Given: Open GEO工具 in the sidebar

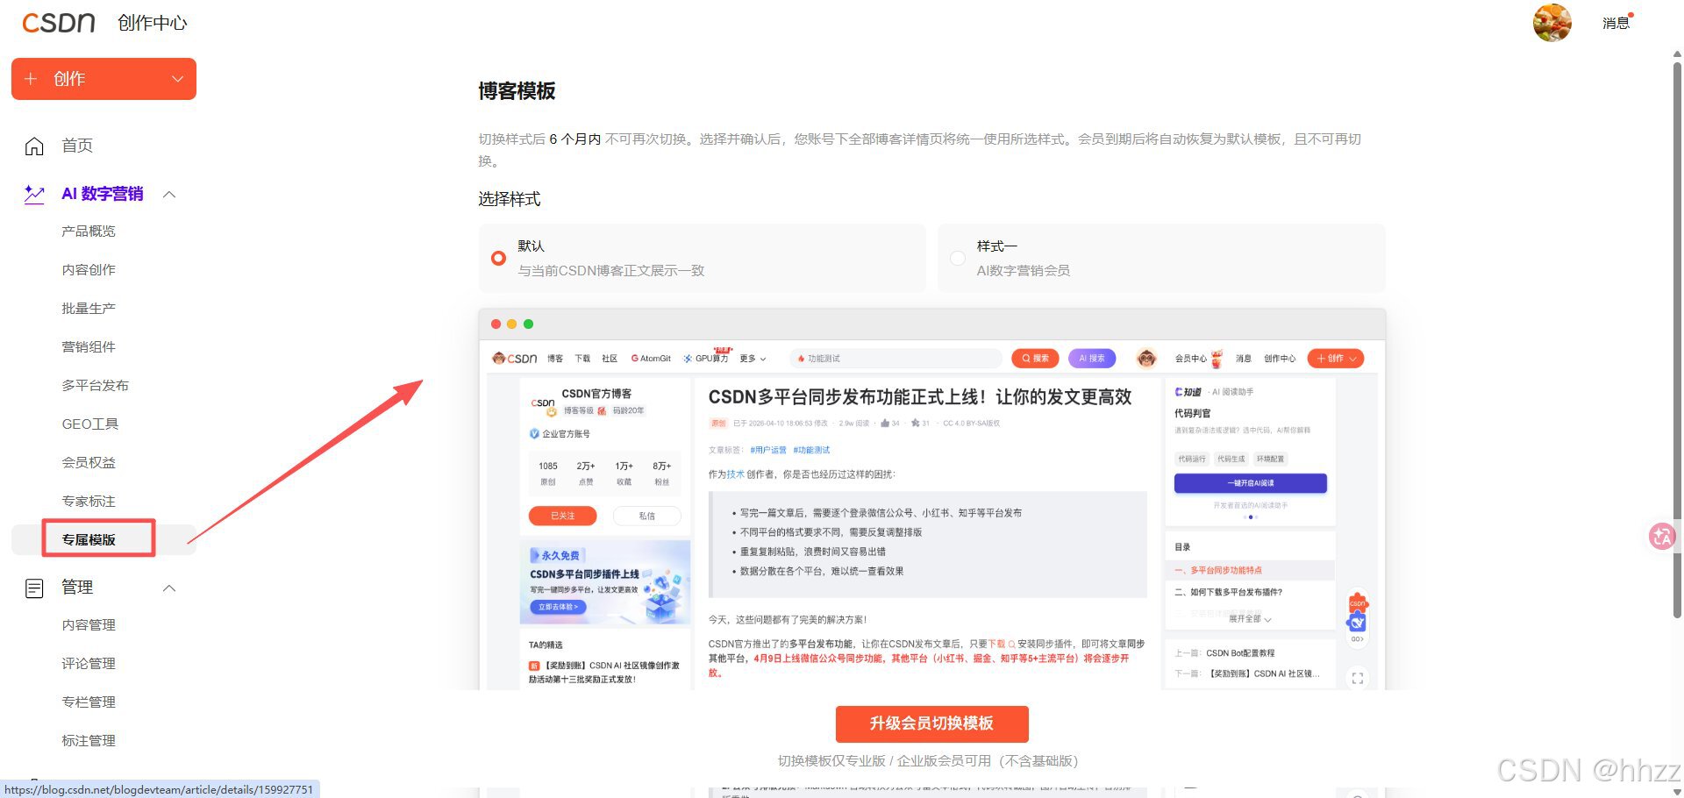Looking at the screenshot, I should coord(90,424).
